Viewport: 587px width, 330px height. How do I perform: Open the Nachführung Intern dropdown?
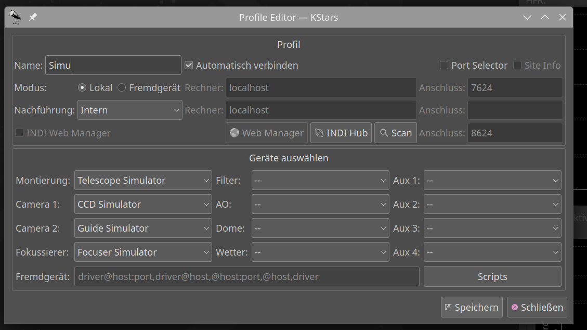129,110
